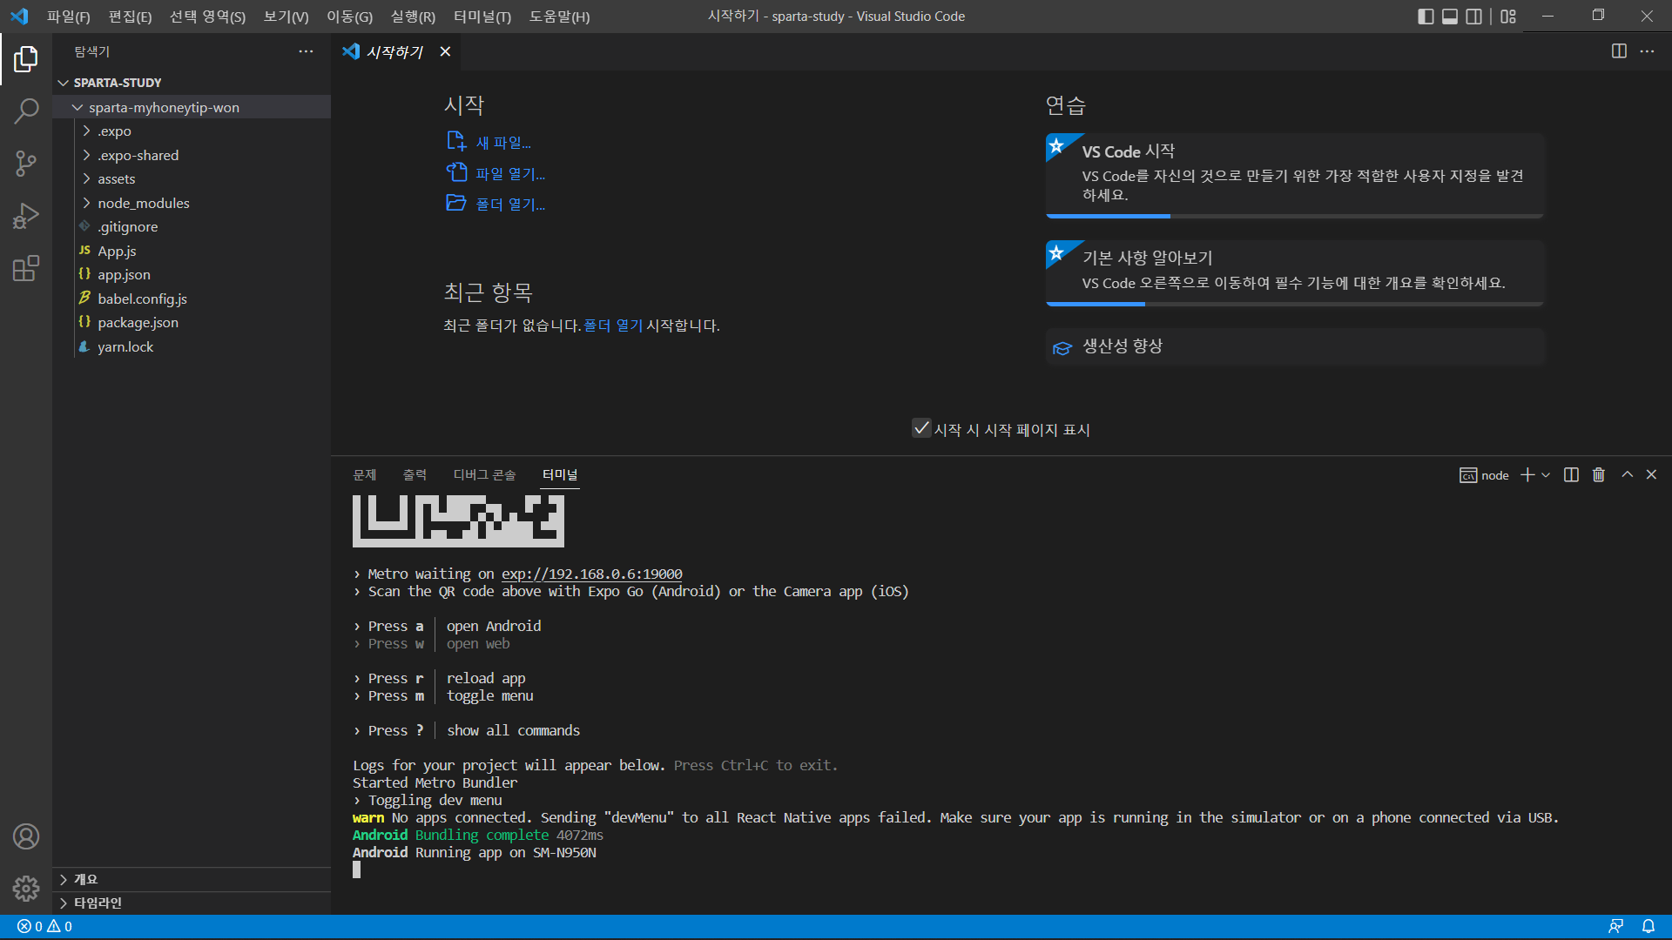Screen dimensions: 1672x940
Task: Open .gitignore in the explorer
Action: (x=192, y=227)
